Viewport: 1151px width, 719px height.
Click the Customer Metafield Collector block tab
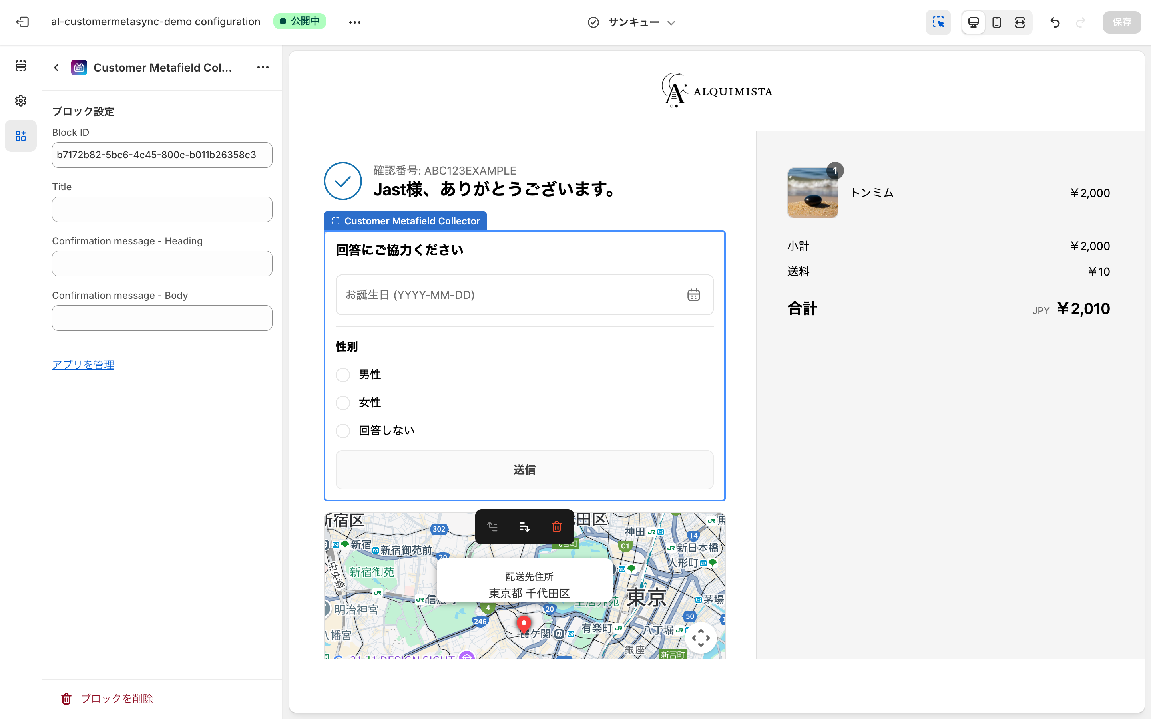click(405, 221)
